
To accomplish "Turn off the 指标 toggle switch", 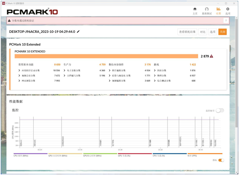I will (221, 160).
